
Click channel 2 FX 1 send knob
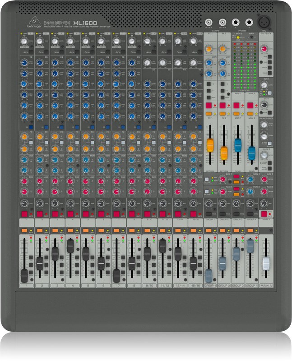coord(39,137)
